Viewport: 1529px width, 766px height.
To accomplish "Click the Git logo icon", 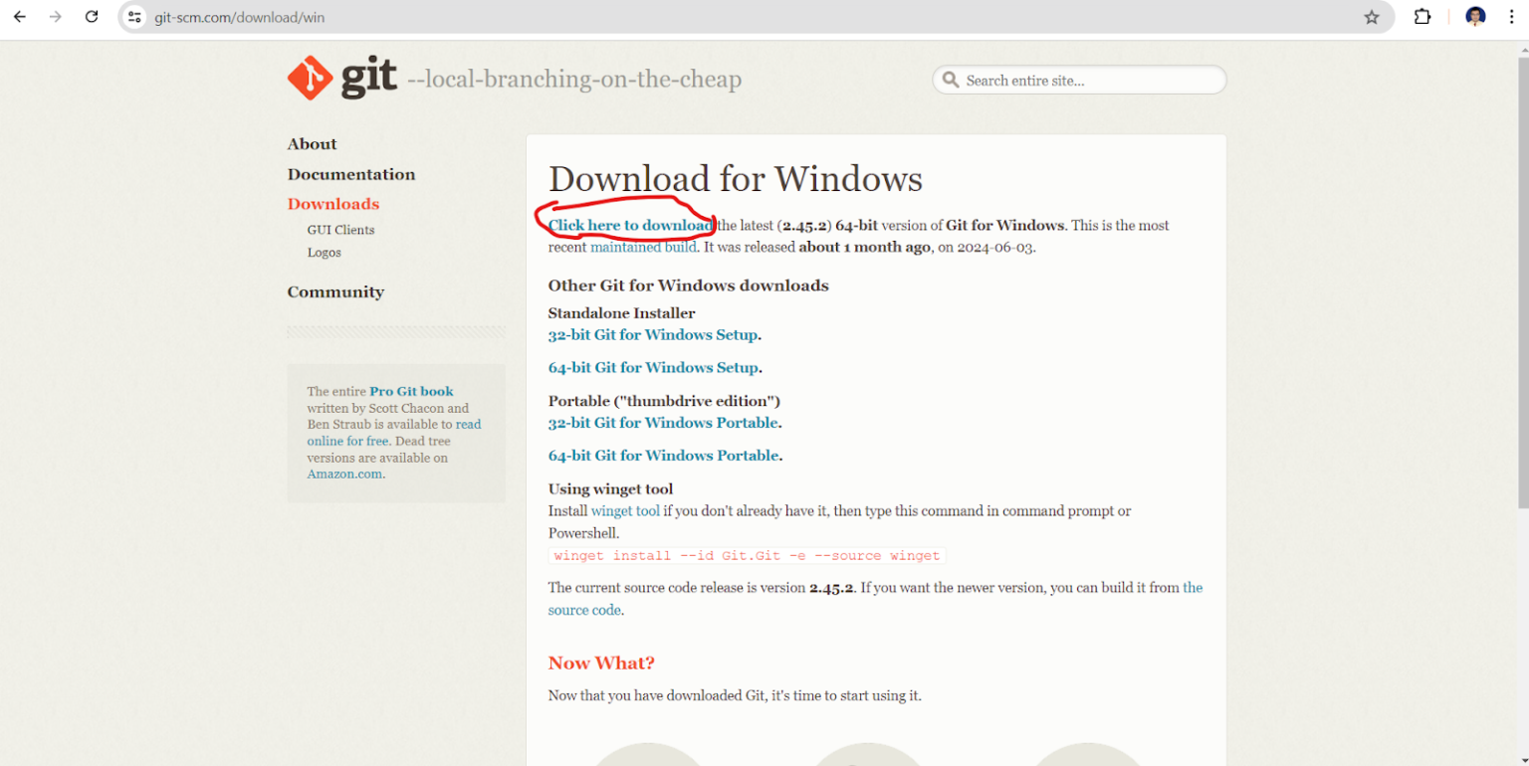I will pyautogui.click(x=310, y=78).
